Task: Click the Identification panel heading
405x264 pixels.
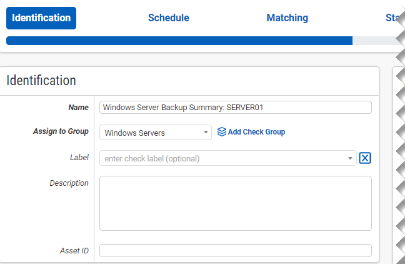Action: pyautogui.click(x=41, y=81)
